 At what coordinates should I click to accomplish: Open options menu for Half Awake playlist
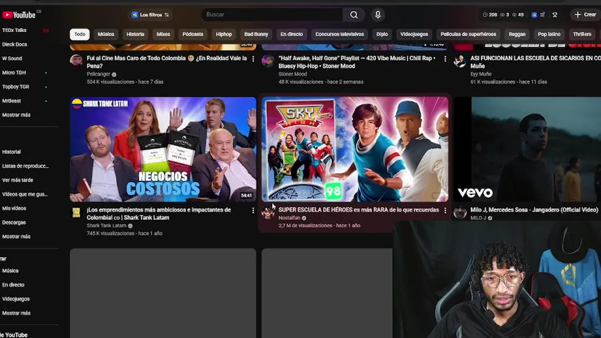coord(445,59)
